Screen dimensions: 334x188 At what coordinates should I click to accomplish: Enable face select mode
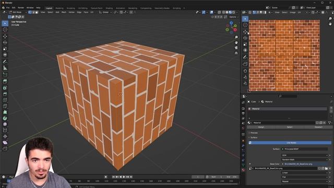pyautogui.click(x=37, y=13)
